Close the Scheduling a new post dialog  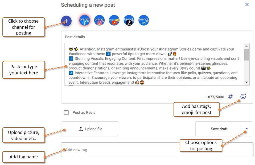[x=247, y=5]
